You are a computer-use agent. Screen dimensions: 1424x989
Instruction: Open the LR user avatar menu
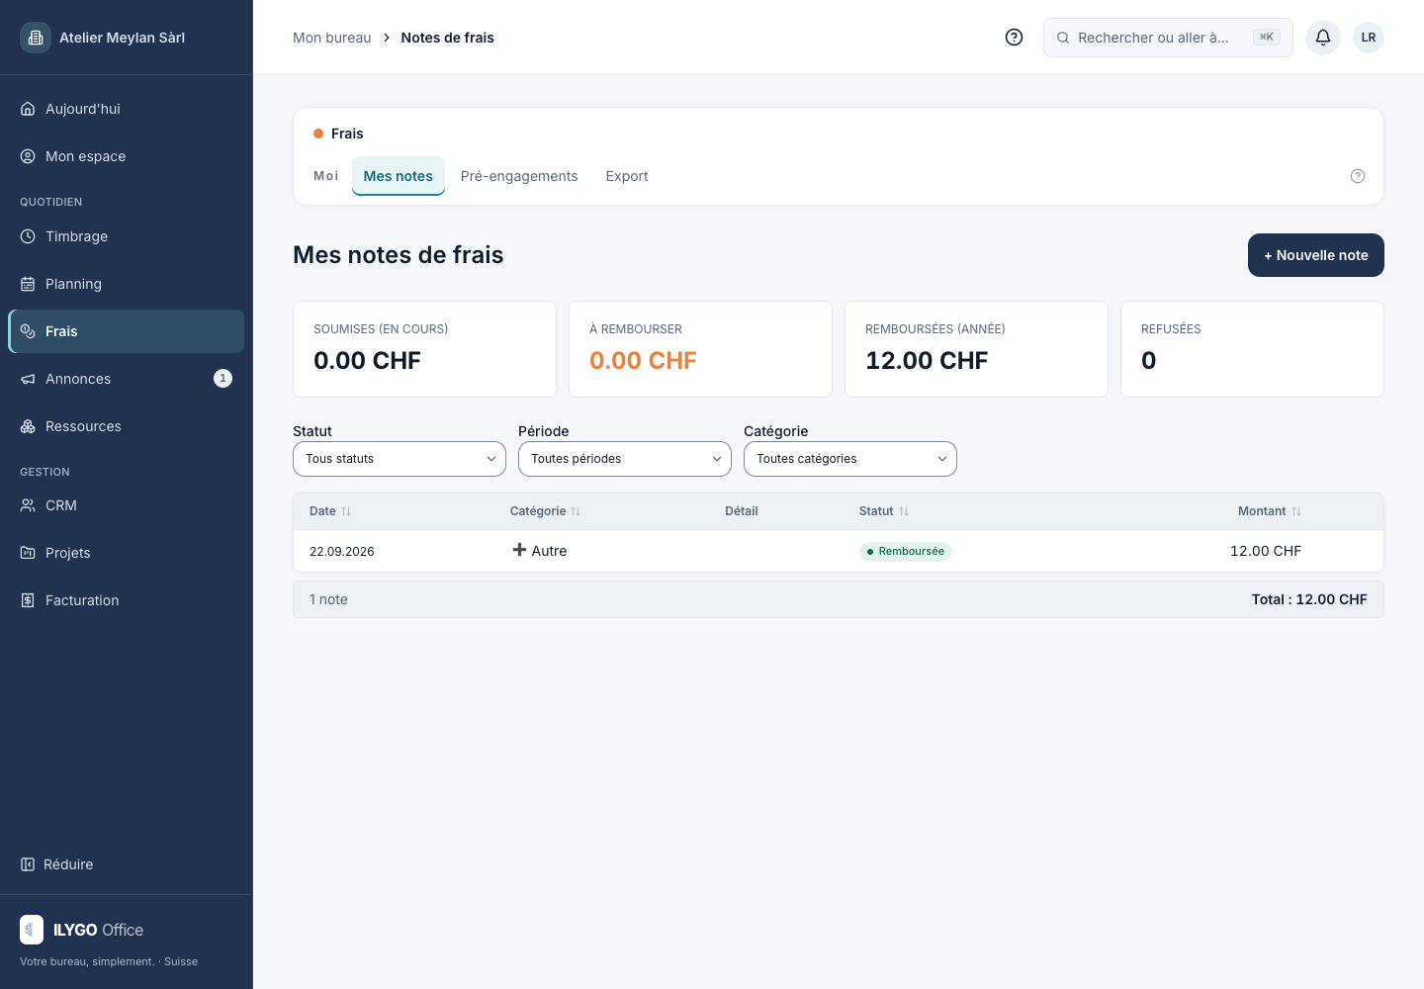tap(1369, 38)
